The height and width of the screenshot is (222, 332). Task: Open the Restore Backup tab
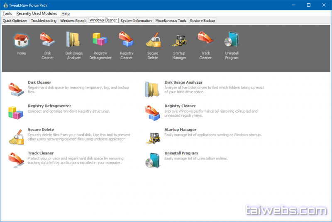tap(202, 21)
